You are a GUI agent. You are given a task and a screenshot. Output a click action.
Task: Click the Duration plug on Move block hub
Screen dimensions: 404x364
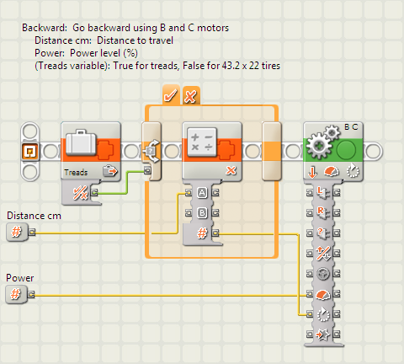[x=310, y=314]
